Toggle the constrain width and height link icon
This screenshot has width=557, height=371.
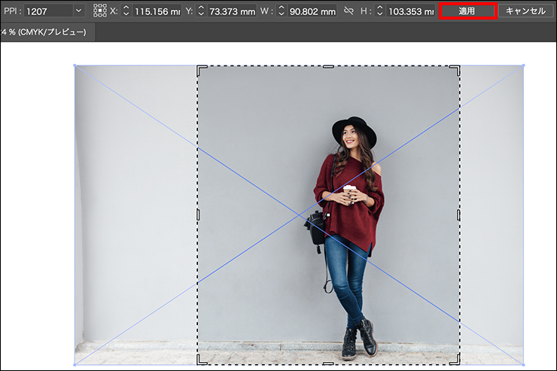tap(349, 11)
